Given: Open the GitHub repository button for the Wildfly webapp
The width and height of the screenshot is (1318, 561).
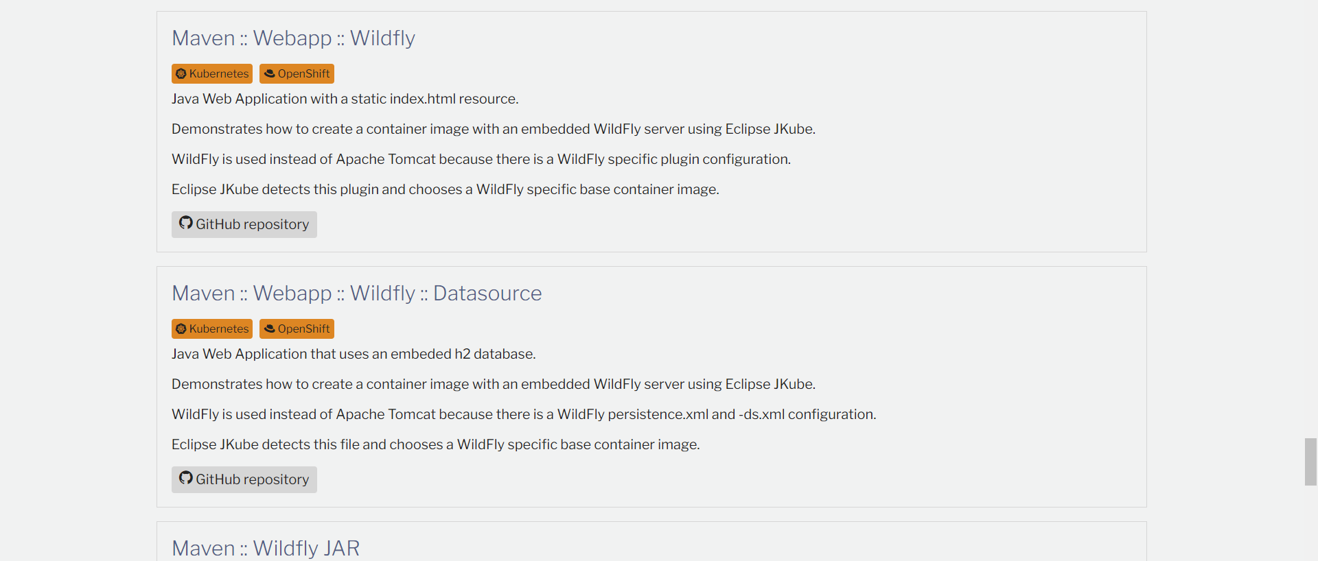Looking at the screenshot, I should tap(244, 224).
